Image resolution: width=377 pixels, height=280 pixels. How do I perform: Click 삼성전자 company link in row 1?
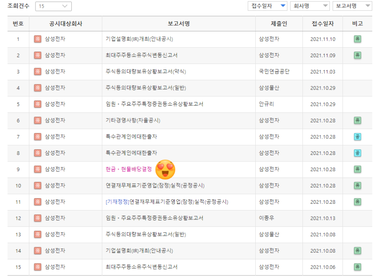click(x=55, y=39)
